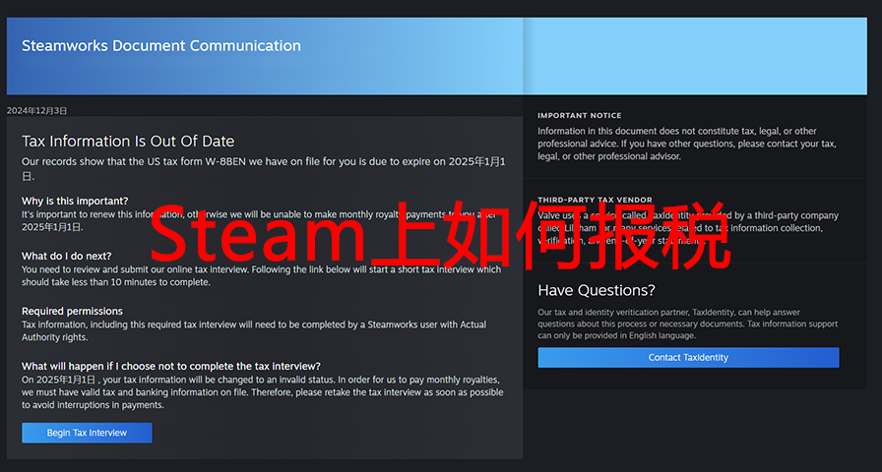Select the Steamworks Document Communication title

160,45
